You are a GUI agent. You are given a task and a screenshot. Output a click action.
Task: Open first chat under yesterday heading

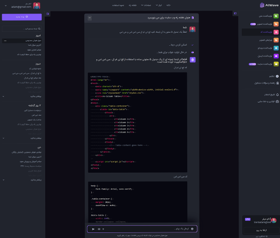35,69
